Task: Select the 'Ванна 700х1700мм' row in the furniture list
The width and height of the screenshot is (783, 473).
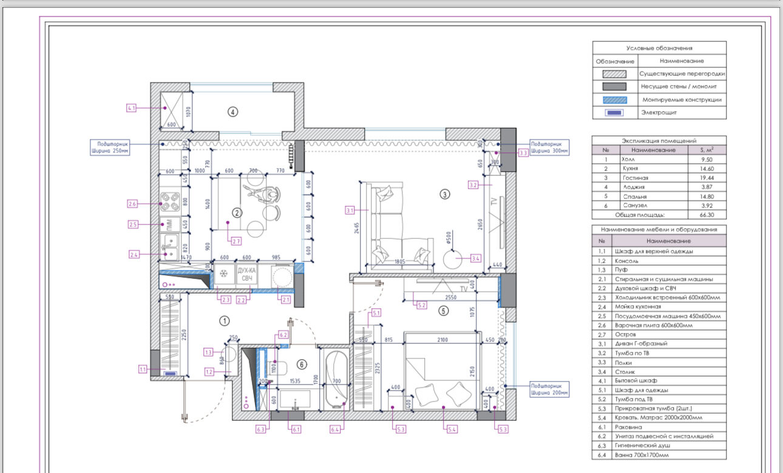Action: tap(659, 455)
